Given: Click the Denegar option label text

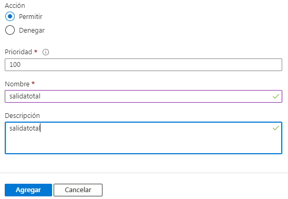Looking at the screenshot, I should pyautogui.click(x=32, y=31).
